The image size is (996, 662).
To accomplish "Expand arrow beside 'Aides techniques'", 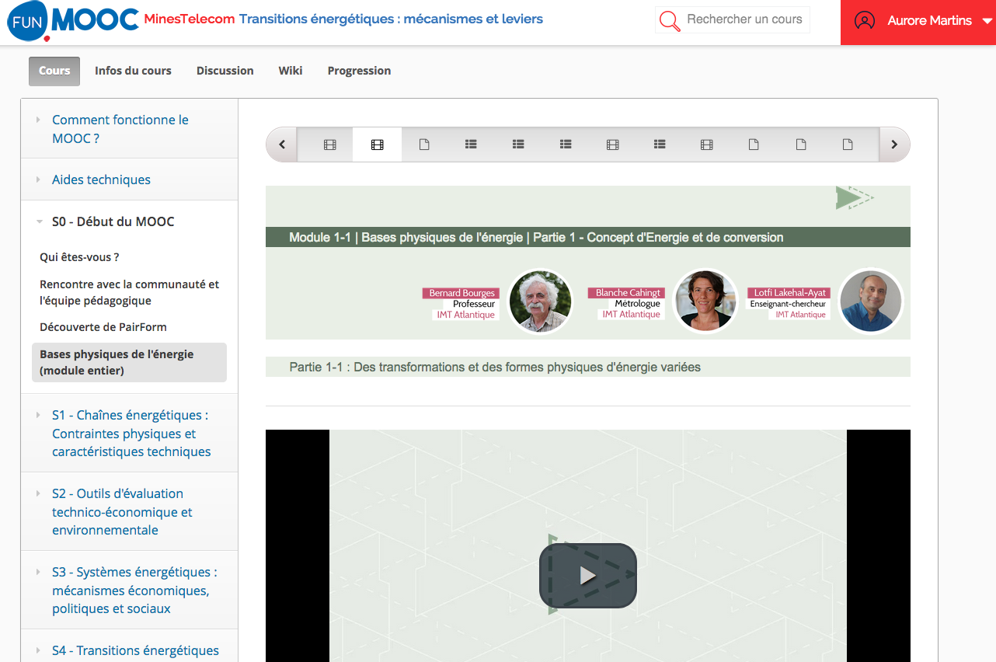I will 38,179.
